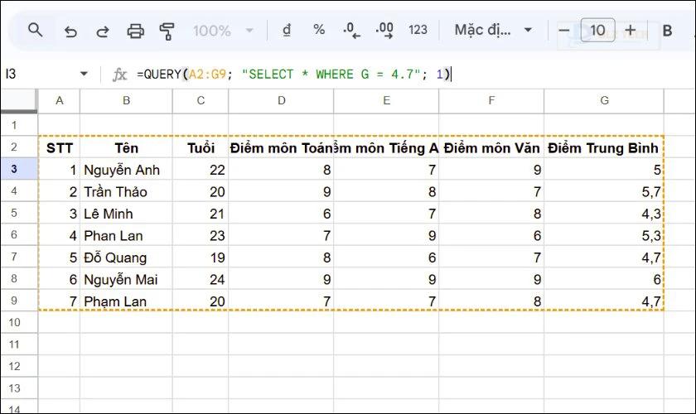Select the cell Nguyễn Anh
The image size is (696, 414).
point(126,170)
